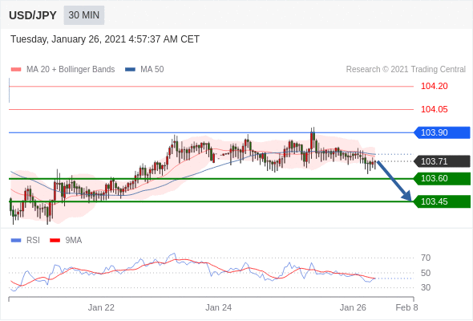Click the red 9MA legend swatch
This screenshot has height=321, width=473.
[55, 241]
